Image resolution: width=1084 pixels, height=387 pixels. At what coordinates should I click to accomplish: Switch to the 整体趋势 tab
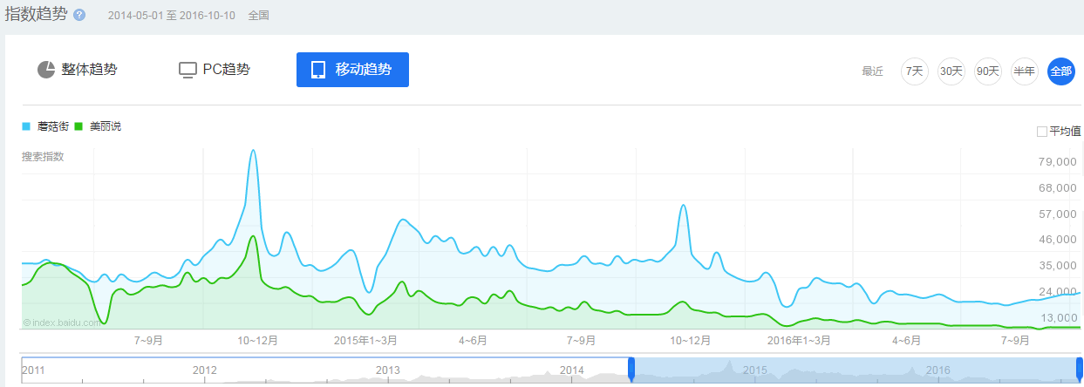[x=77, y=70]
